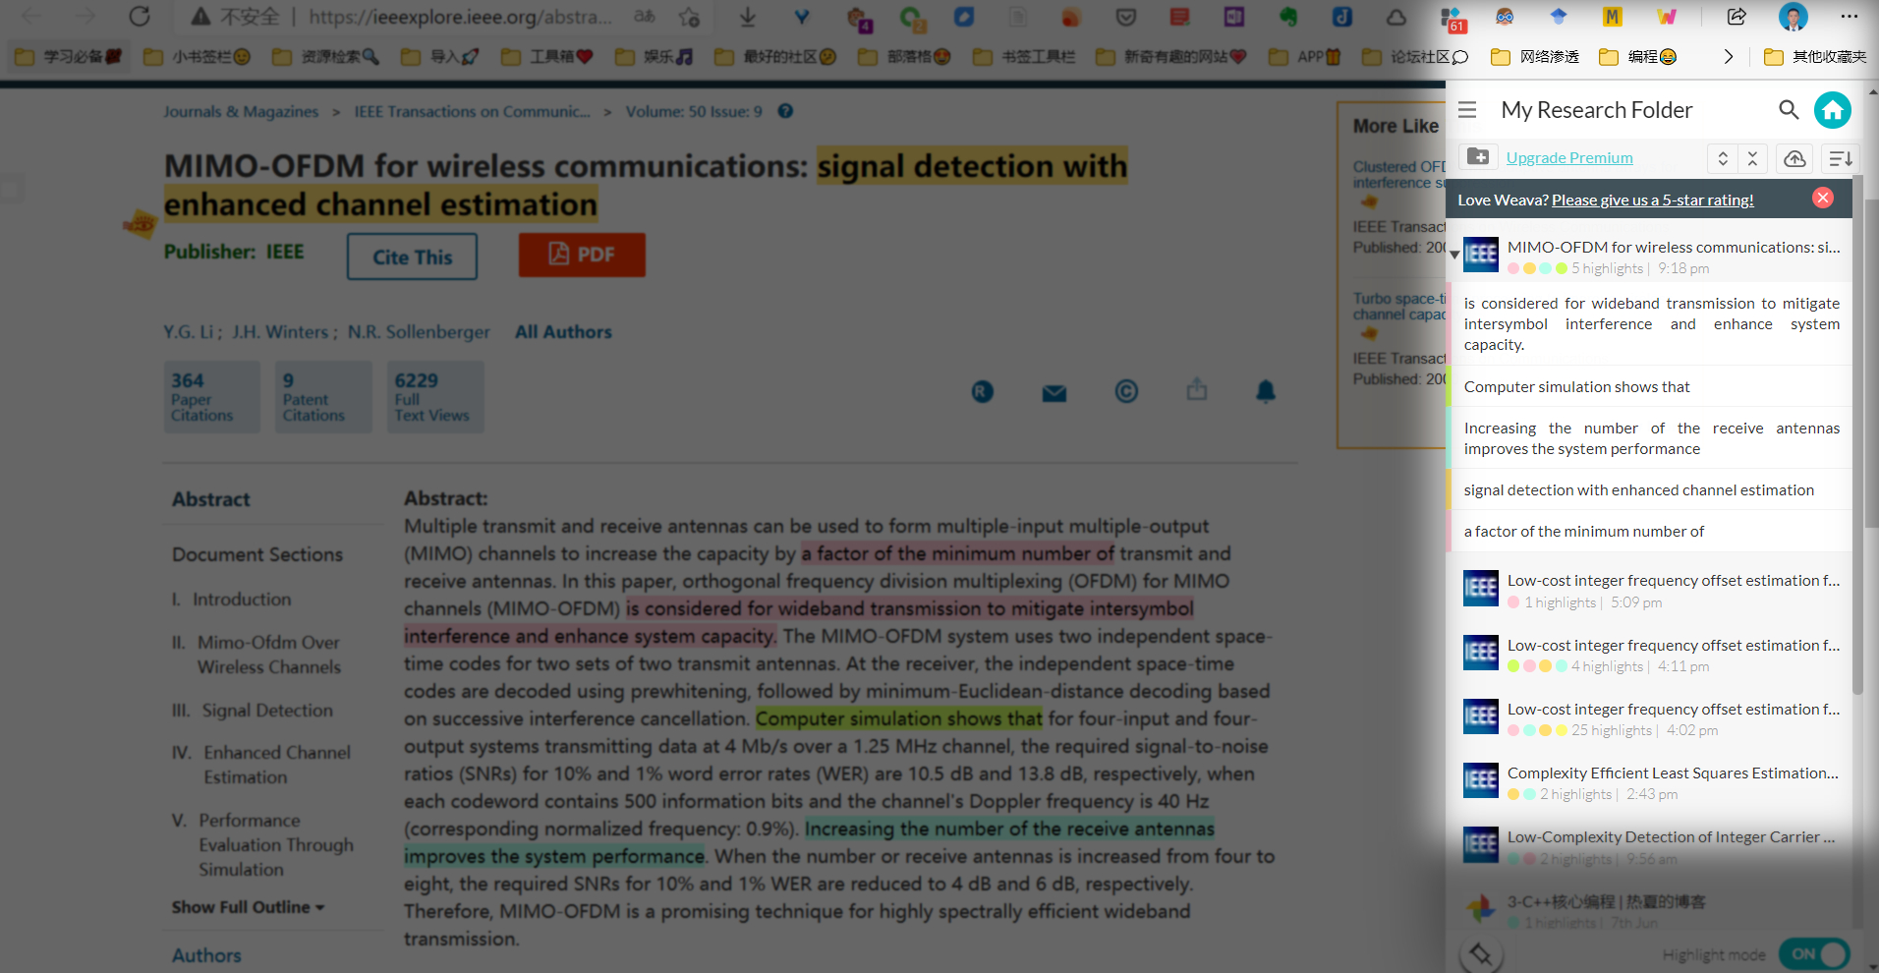Open help icon beside Volume 50 Issue 9

tap(785, 111)
